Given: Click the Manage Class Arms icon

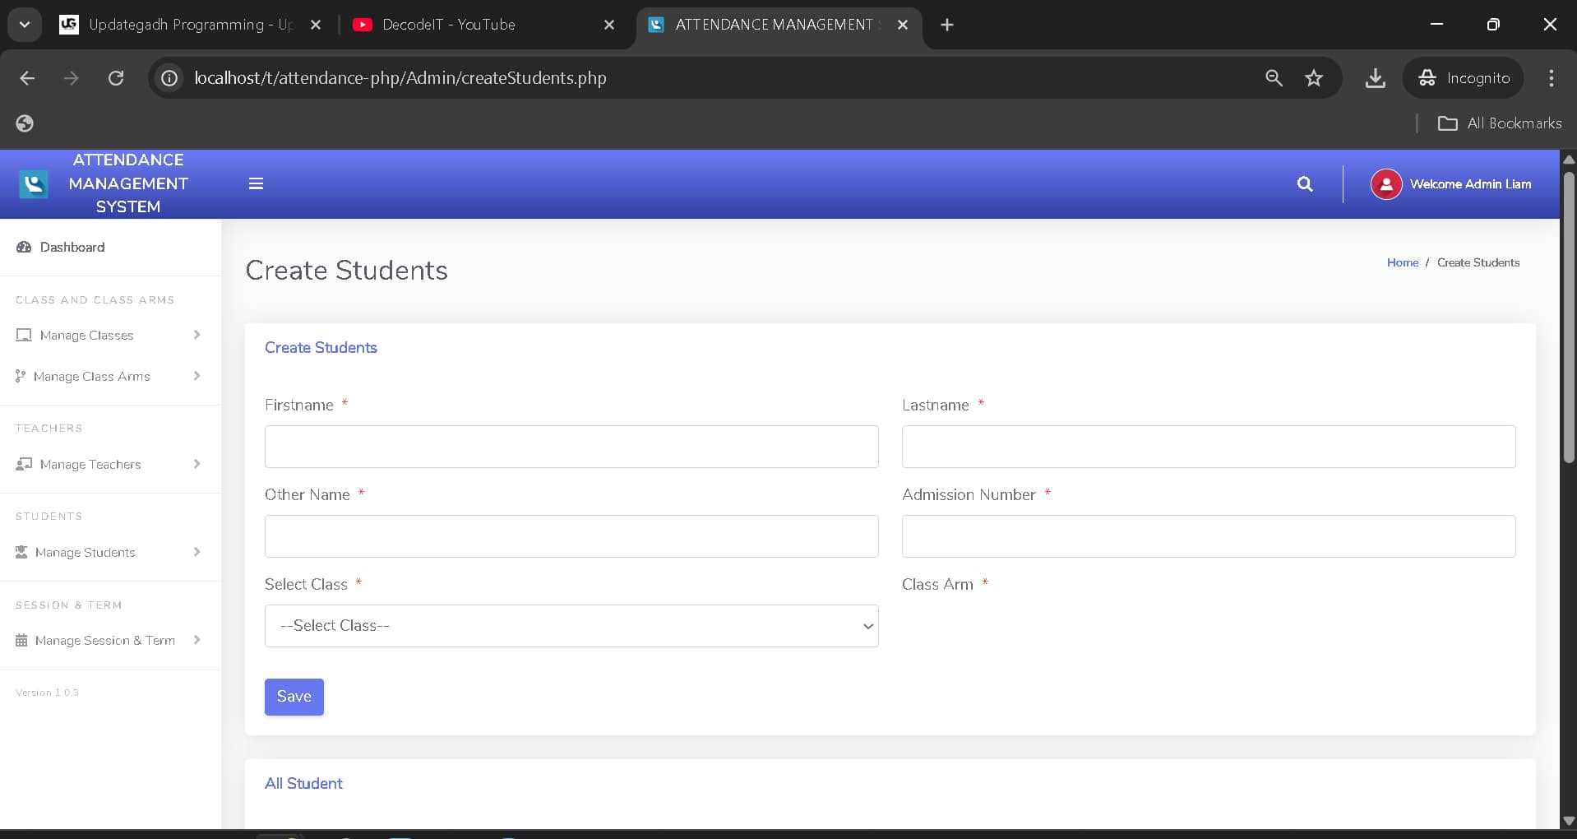Looking at the screenshot, I should [21, 376].
